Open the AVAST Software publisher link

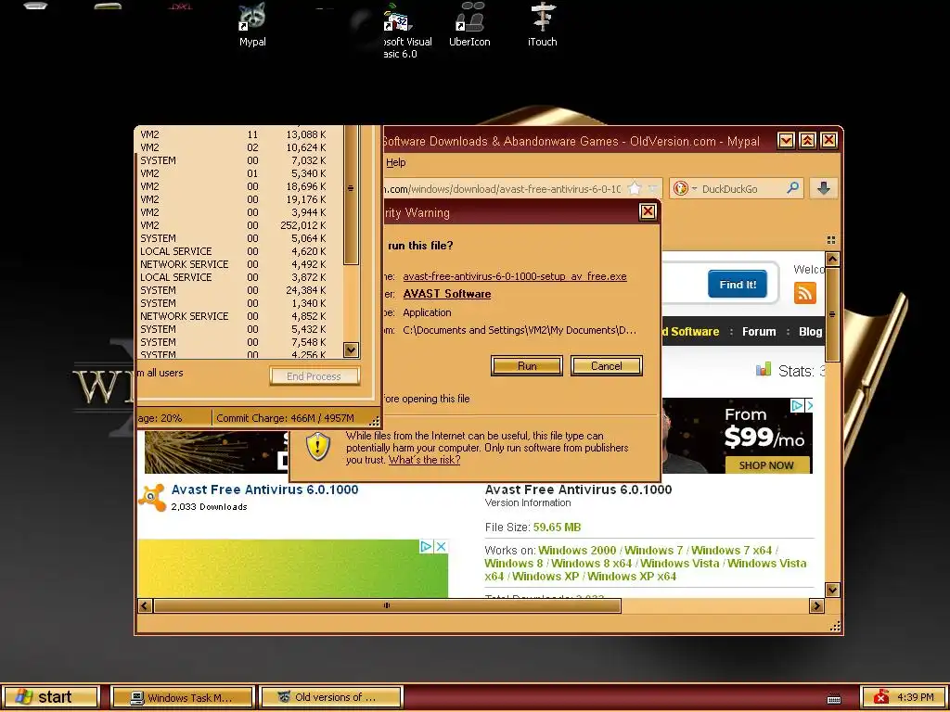[x=447, y=294]
